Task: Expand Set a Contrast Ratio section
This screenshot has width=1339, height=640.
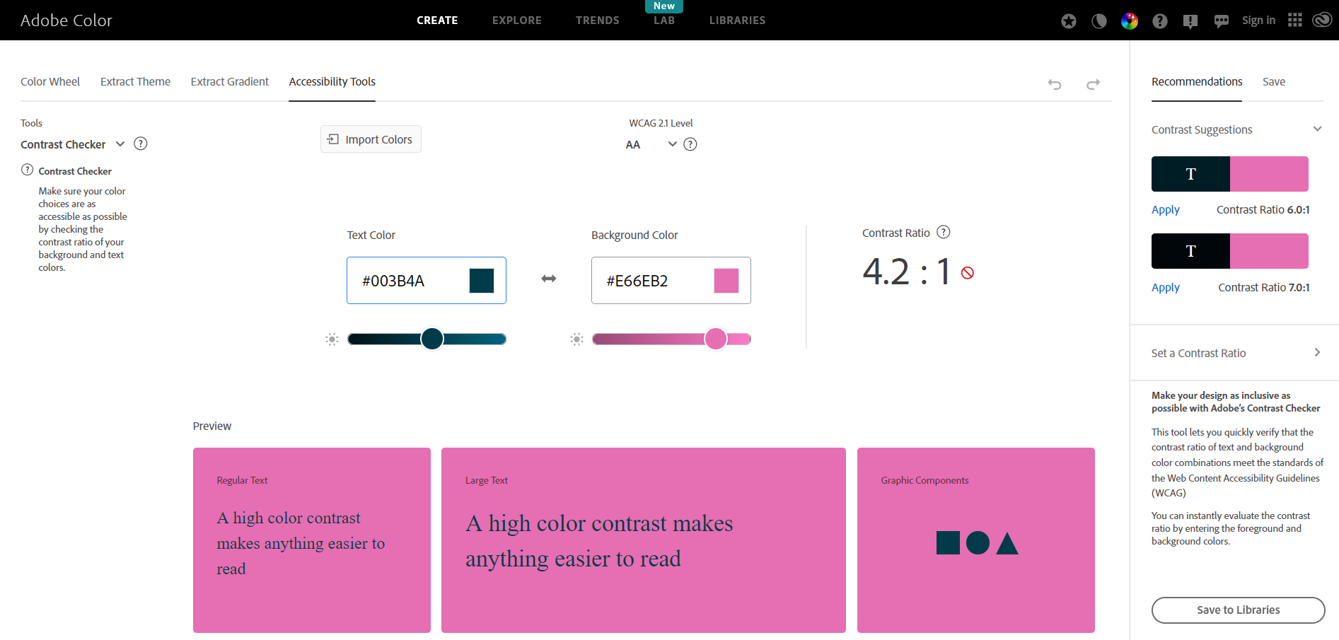Action: (x=1316, y=353)
